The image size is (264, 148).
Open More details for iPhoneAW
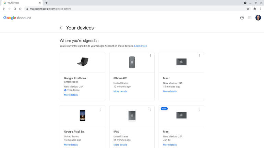click(120, 92)
